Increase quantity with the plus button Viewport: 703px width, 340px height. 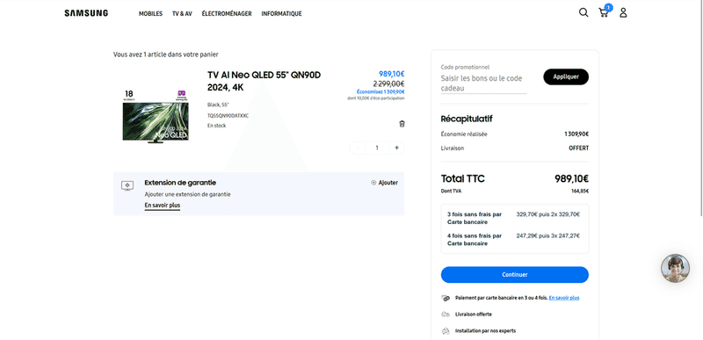(x=396, y=148)
